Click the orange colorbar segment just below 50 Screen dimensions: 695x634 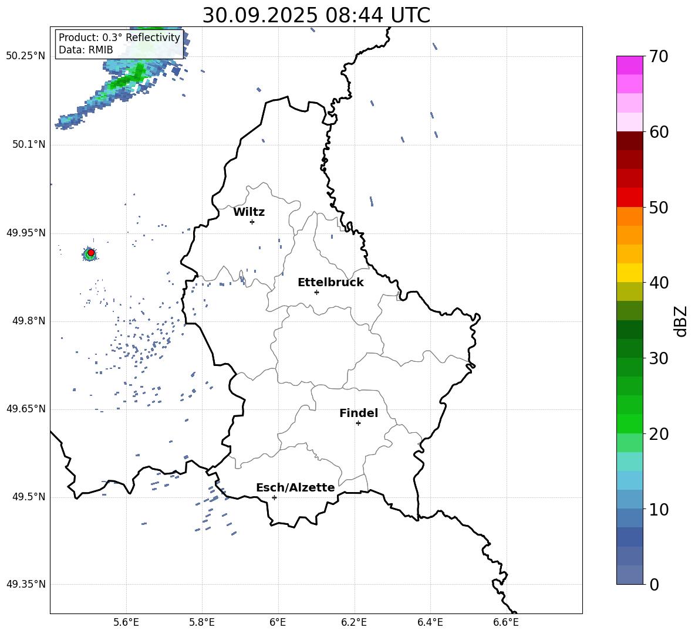(x=629, y=216)
